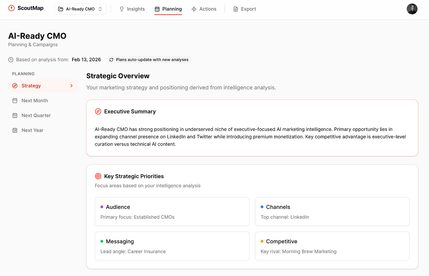
Task: Click 'Top channel: LinkedIn' text
Action: (285, 217)
